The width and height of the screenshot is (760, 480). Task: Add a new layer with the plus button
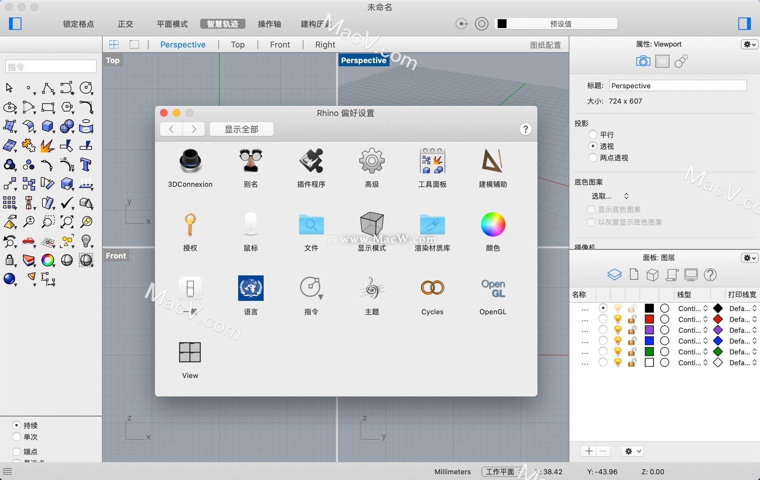pyautogui.click(x=589, y=451)
